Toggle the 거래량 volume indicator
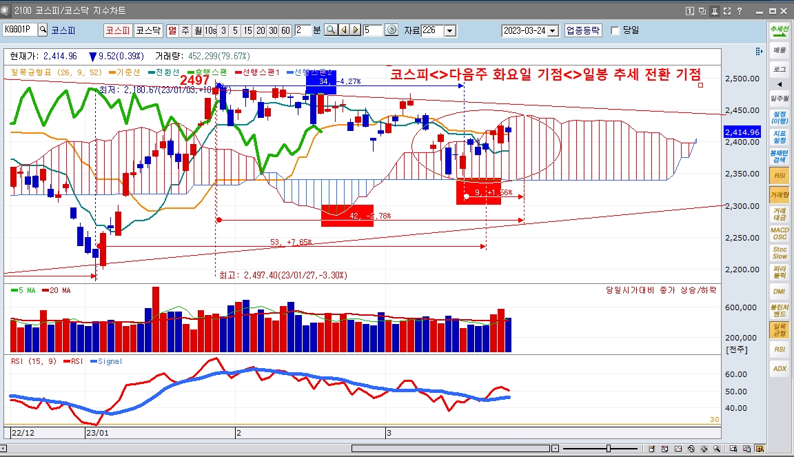 pyautogui.click(x=779, y=196)
